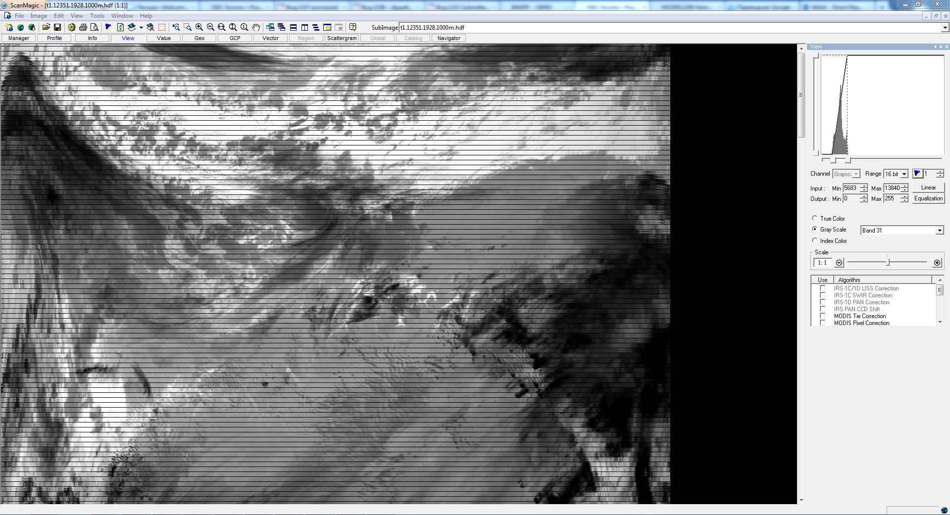Open the SubImage file dropdown arrow
Viewport: 950px width, 515px height.
click(x=945, y=28)
